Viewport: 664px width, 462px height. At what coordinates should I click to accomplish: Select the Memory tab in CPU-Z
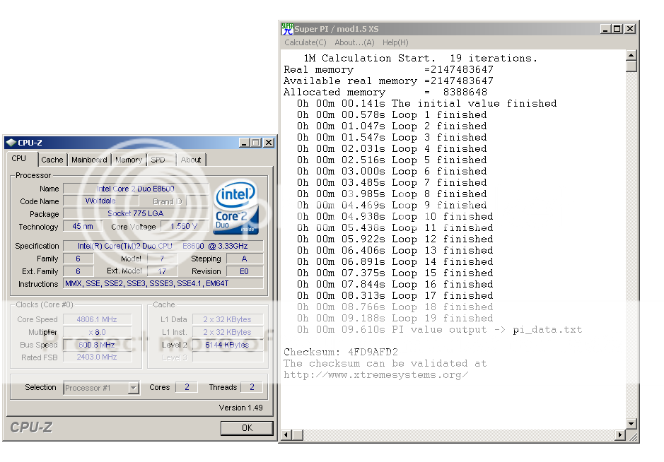(x=129, y=160)
